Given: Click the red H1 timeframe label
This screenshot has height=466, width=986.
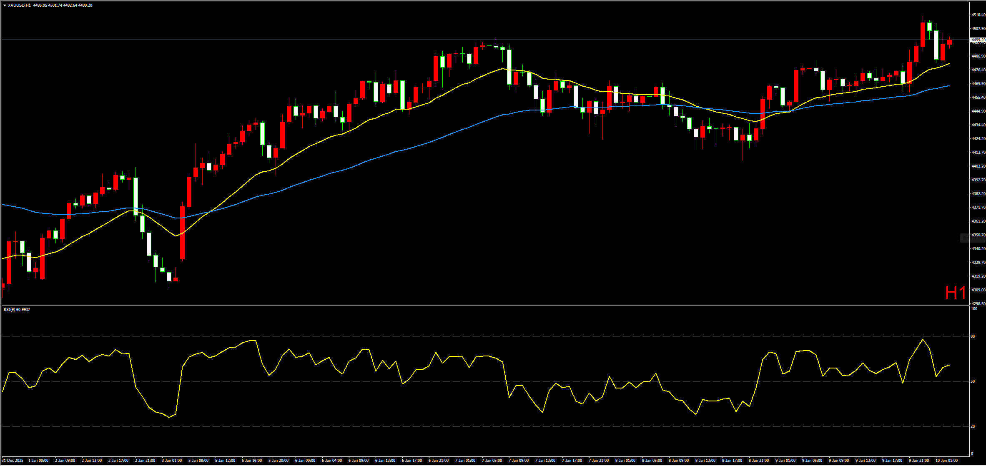Looking at the screenshot, I should click(x=955, y=293).
